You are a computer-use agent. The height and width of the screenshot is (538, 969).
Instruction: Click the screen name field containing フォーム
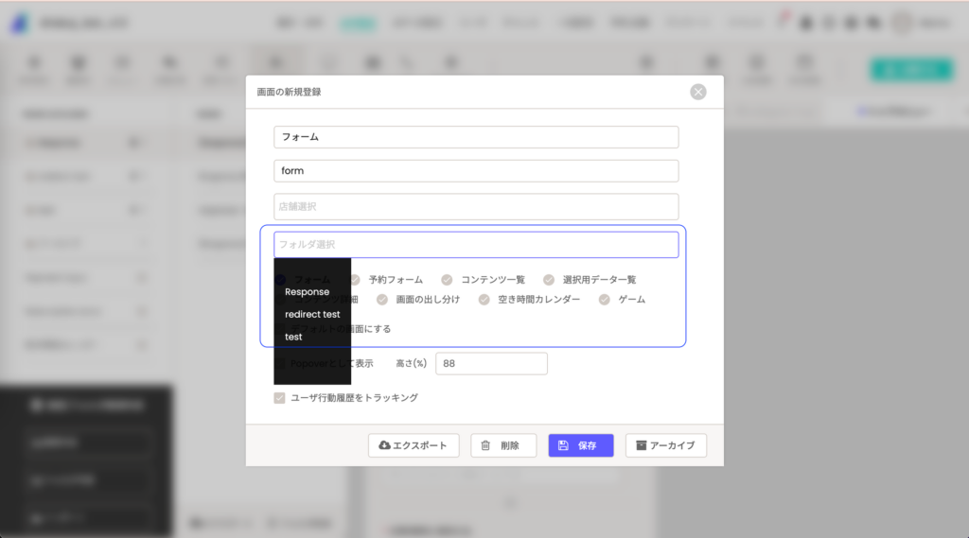(476, 137)
